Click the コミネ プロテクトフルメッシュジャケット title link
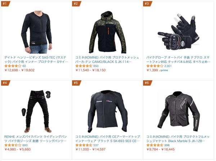216x161 pixels. click(178, 139)
